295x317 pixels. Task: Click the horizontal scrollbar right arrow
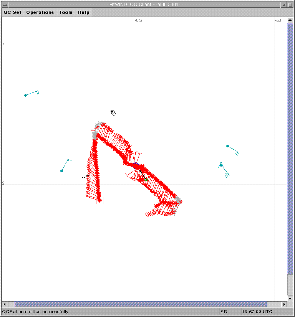284,304
